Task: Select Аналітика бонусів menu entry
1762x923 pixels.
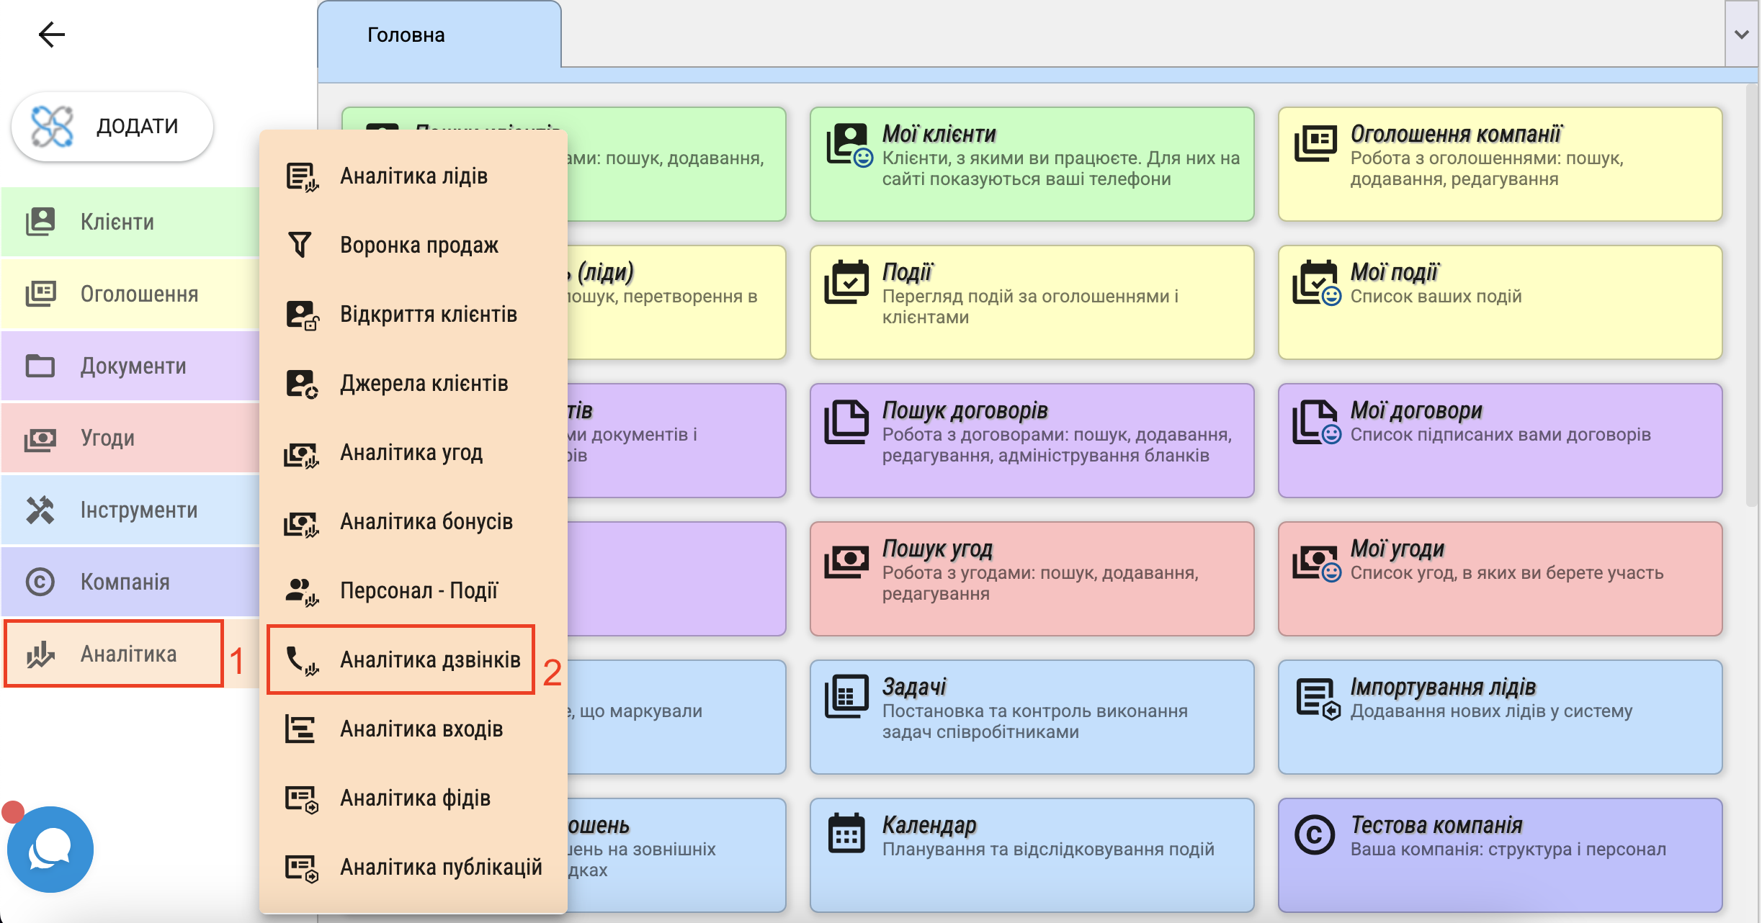Action: [x=413, y=521]
